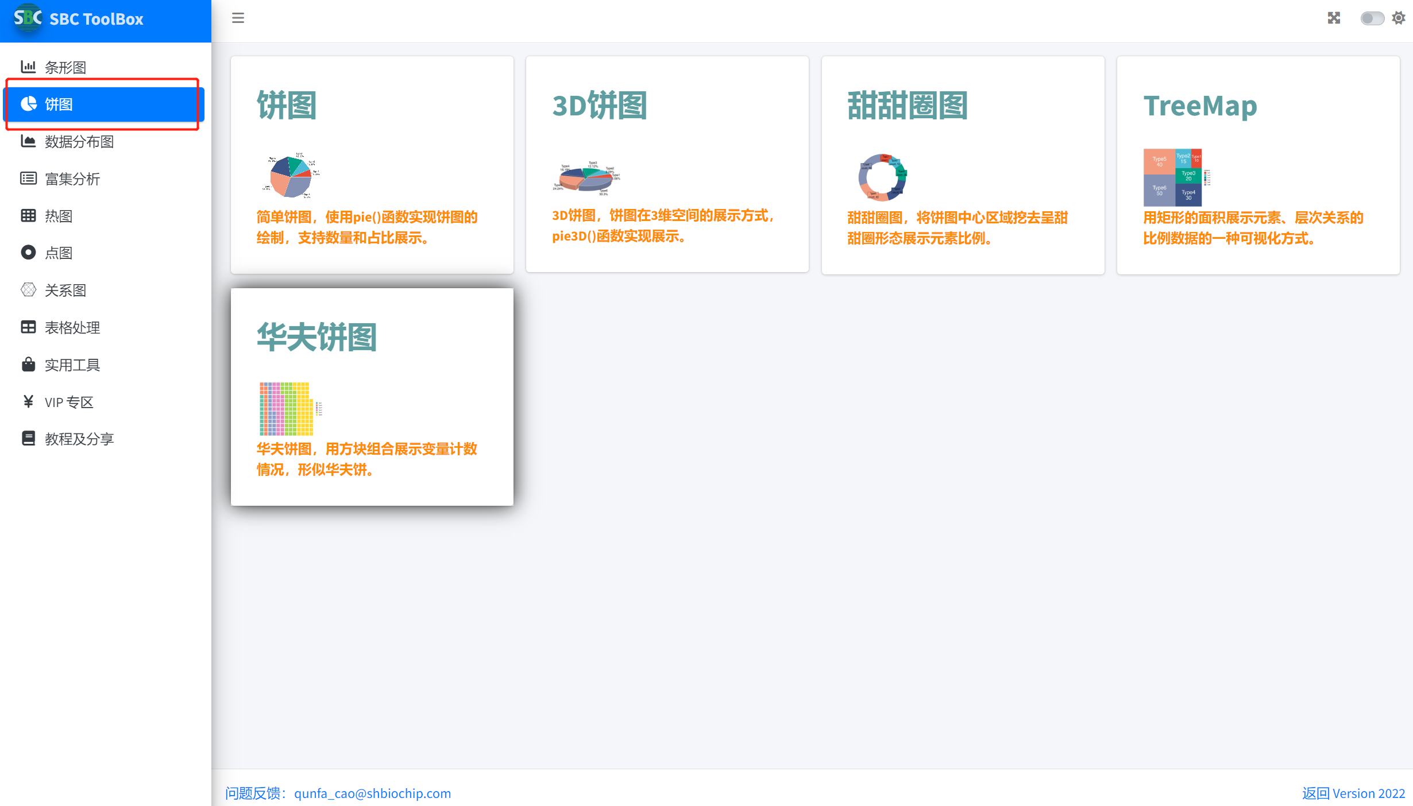Image resolution: width=1413 pixels, height=806 pixels.
Task: Open the settings gear in top bar
Action: tap(1399, 18)
